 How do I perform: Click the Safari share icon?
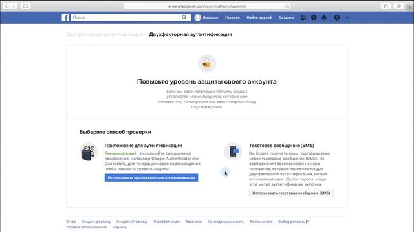click(x=386, y=6)
